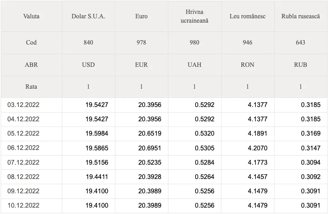Click the currency code 840 cell
328x214 pixels.
tap(88, 43)
